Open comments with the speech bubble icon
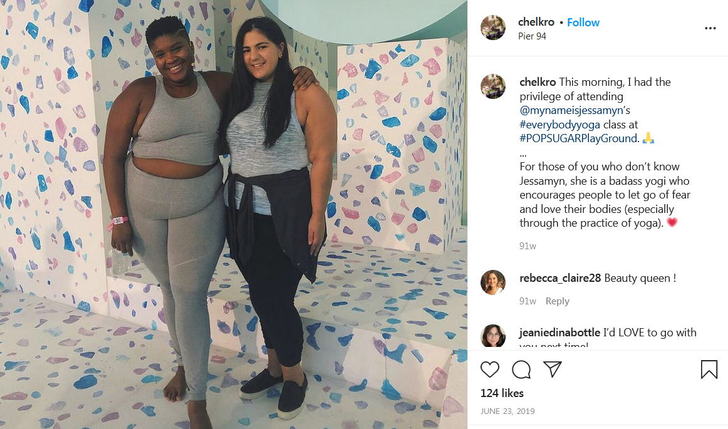728x429 pixels. pos(521,370)
